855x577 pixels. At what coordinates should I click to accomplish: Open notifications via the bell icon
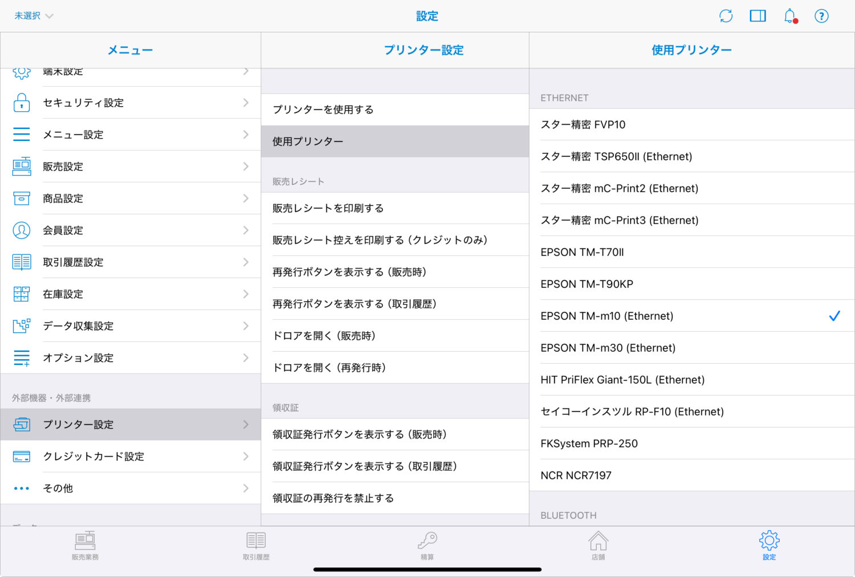(x=790, y=16)
